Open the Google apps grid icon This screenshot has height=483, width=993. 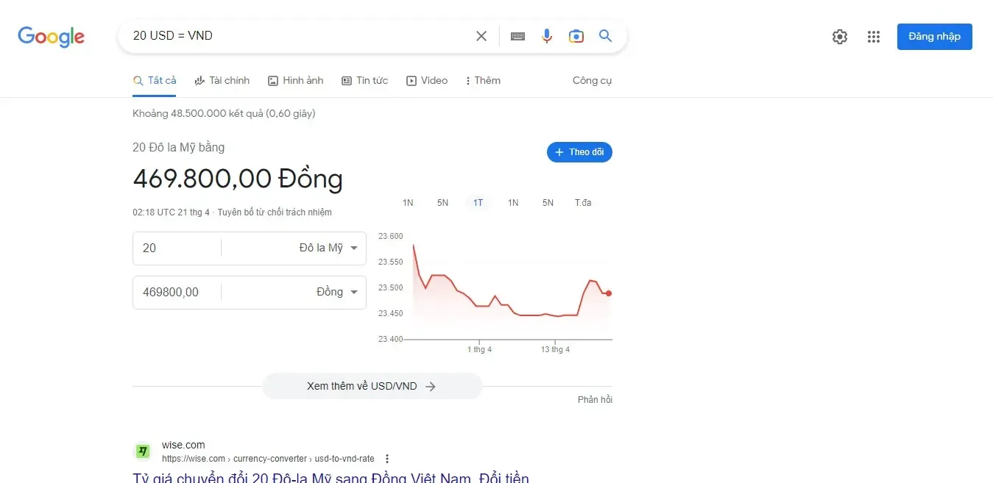[874, 36]
